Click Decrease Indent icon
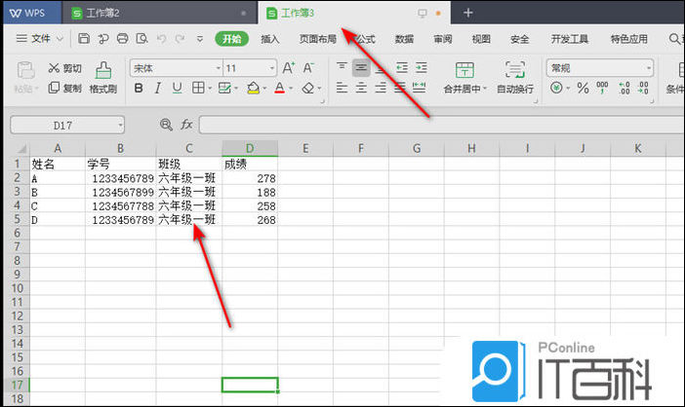Viewport: 685px width, 407px height. click(x=402, y=67)
